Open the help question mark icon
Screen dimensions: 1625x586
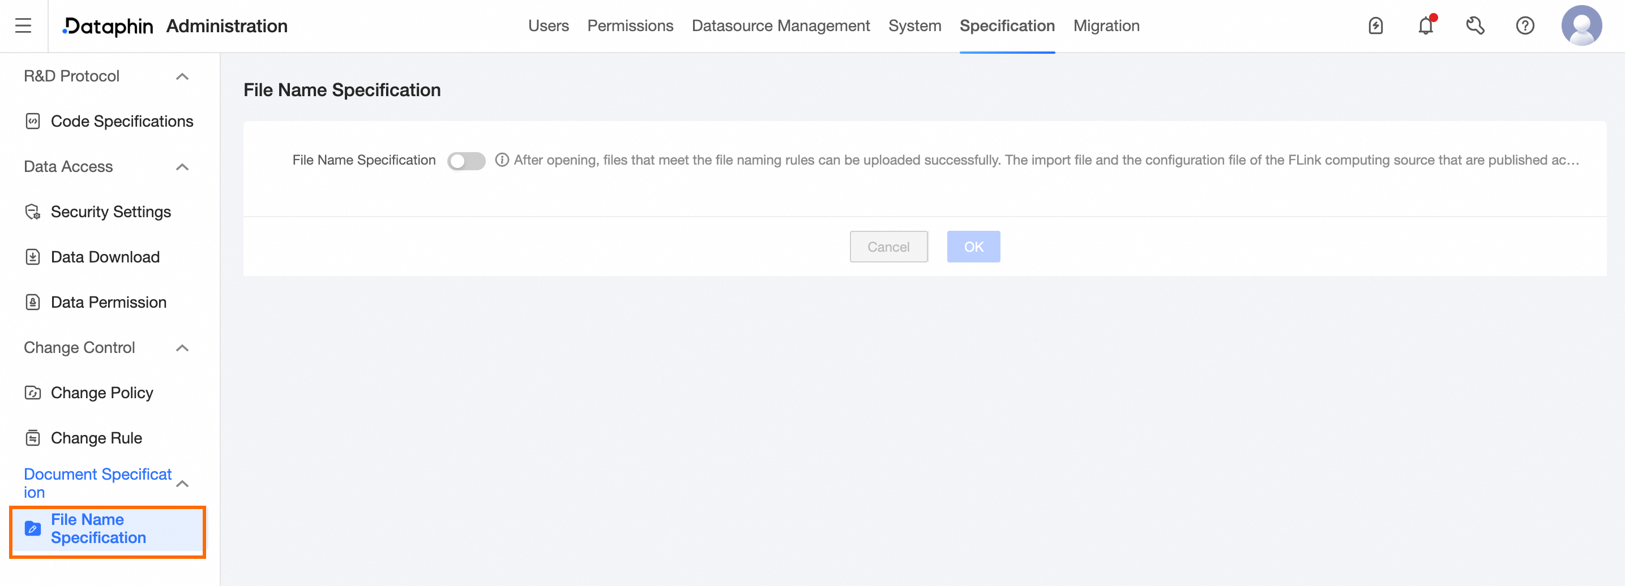[1525, 26]
